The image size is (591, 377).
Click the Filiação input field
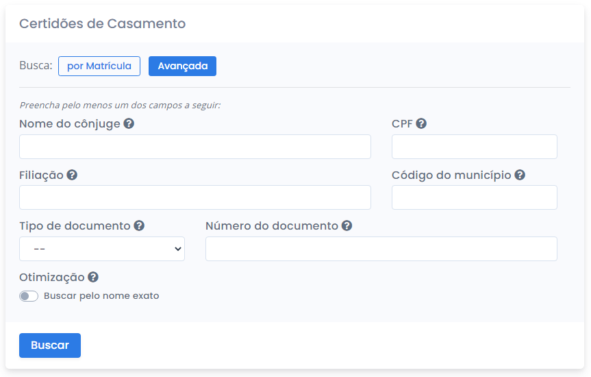(x=195, y=197)
